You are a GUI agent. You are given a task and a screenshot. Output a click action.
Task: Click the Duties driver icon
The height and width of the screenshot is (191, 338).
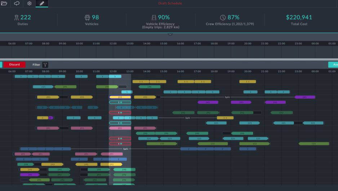coord(16,18)
